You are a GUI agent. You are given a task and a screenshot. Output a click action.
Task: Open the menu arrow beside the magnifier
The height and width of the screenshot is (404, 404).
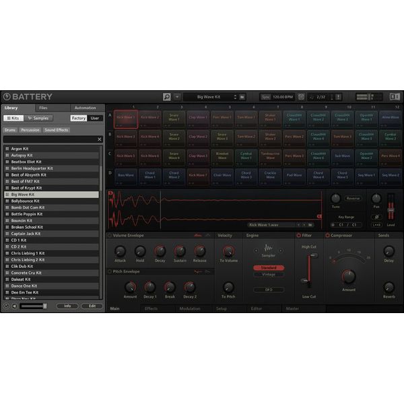click(177, 97)
